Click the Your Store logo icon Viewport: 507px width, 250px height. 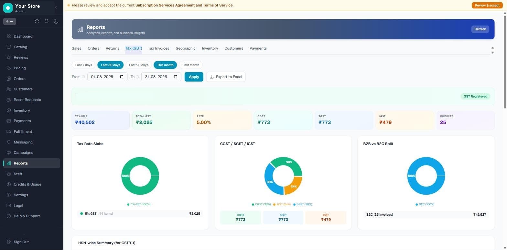click(8, 8)
